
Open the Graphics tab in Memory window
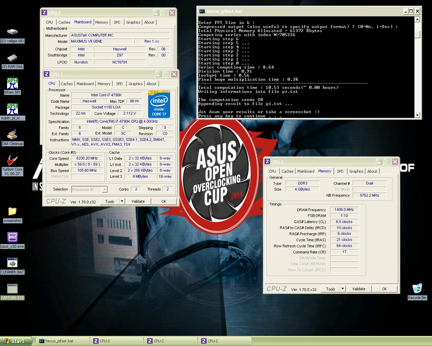point(356,171)
